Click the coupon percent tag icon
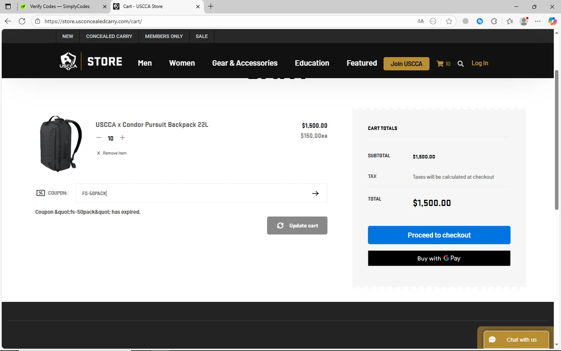561x351 pixels. click(x=40, y=193)
